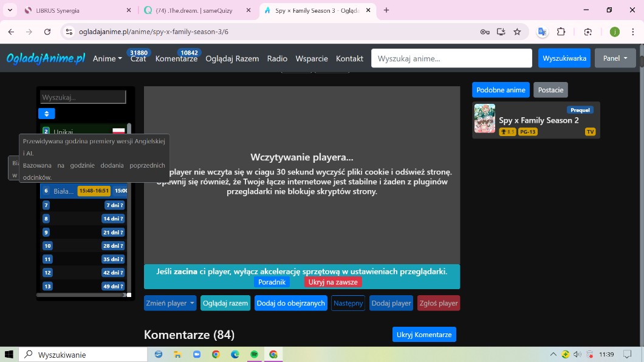The image size is (644, 362).
Task: Expand the Zmień player dropdown
Action: (170, 303)
